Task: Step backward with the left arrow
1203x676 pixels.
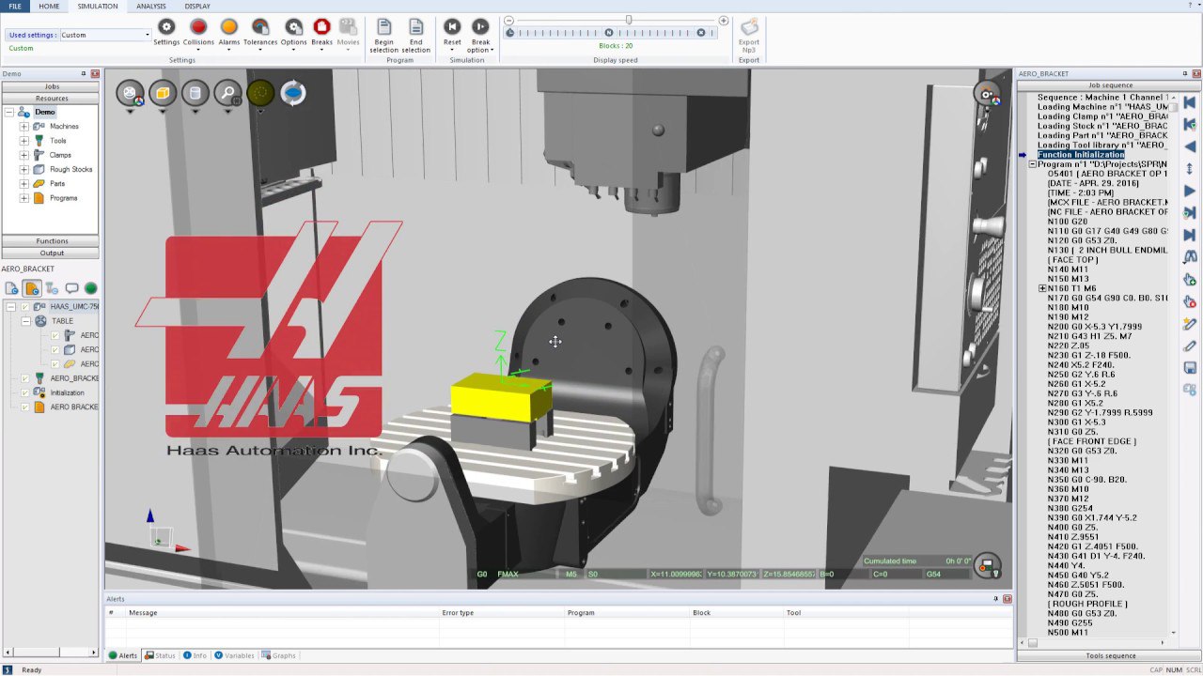Action: (x=1190, y=146)
